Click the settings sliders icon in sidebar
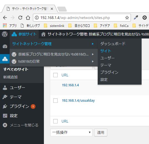The width and height of the screenshot is (149, 144). [x=5, y=116]
